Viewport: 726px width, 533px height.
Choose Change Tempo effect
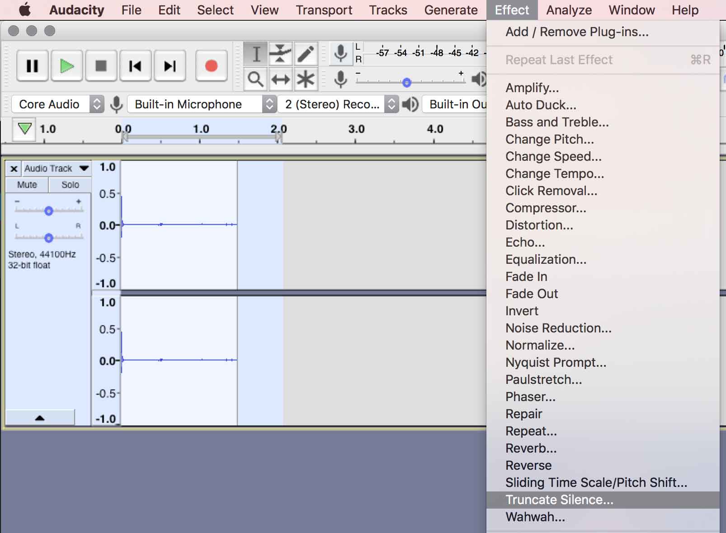click(603, 173)
